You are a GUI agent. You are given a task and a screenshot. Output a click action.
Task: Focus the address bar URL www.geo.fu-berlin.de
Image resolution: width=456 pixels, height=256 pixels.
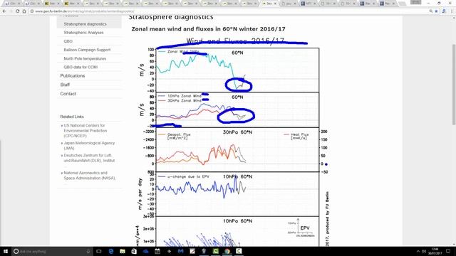(84, 11)
